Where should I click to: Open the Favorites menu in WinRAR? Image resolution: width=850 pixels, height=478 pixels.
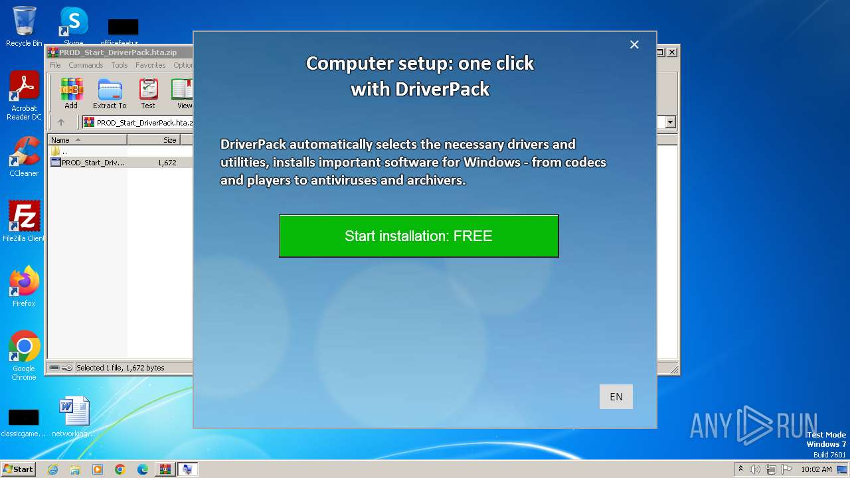click(x=151, y=65)
